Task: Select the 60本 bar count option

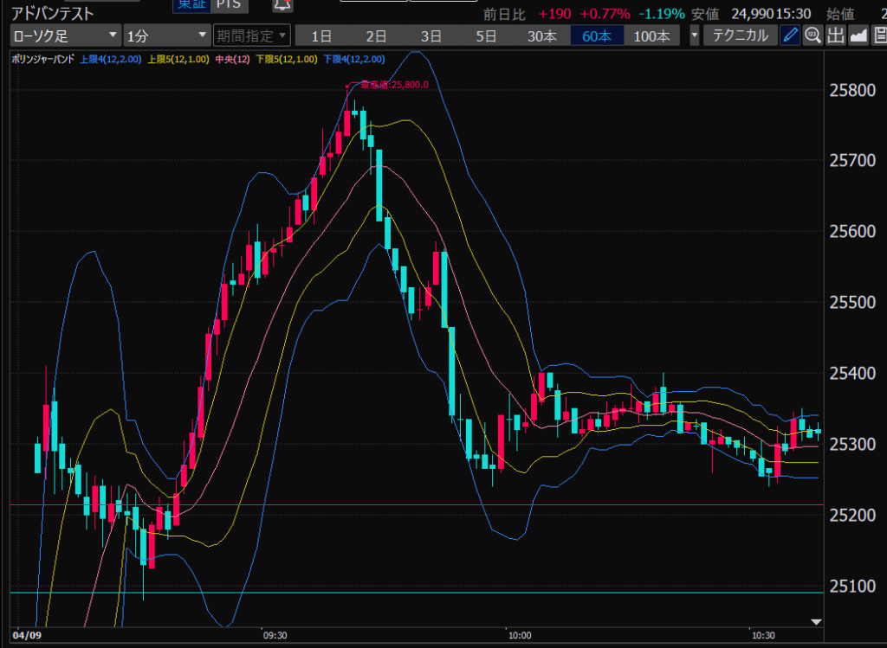Action: [x=596, y=35]
